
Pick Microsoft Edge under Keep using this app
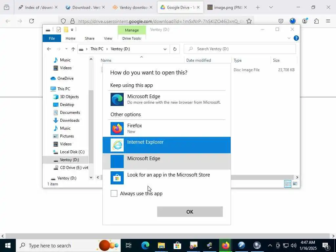point(166,99)
